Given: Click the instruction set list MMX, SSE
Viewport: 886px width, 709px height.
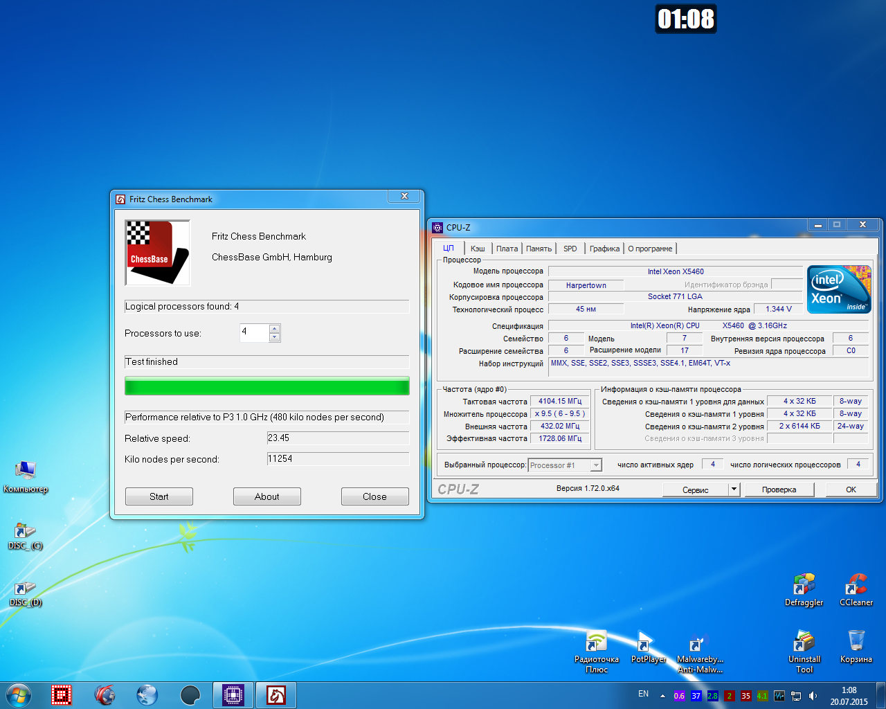Looking at the screenshot, I should (709, 367).
